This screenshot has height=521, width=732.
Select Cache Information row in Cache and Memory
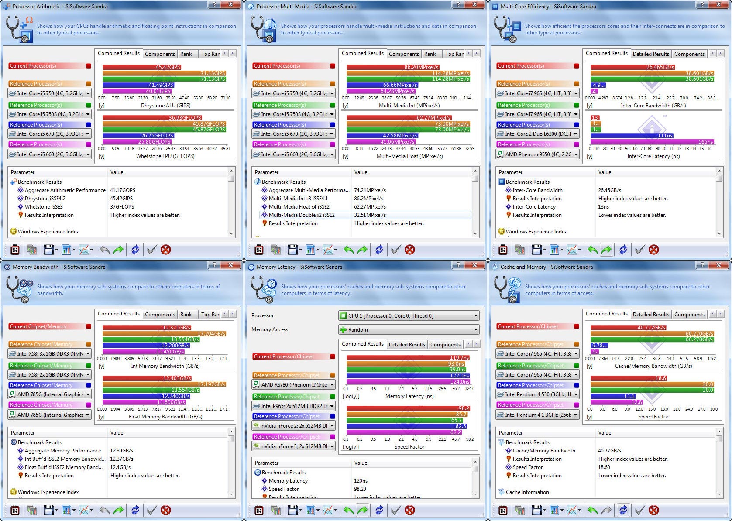click(x=527, y=492)
